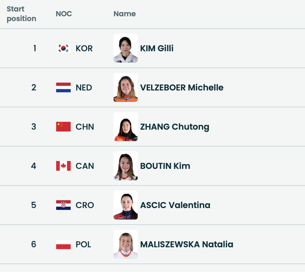305x272 pixels.
Task: Select the ZHANG Chutong name link
Action: coord(175,127)
